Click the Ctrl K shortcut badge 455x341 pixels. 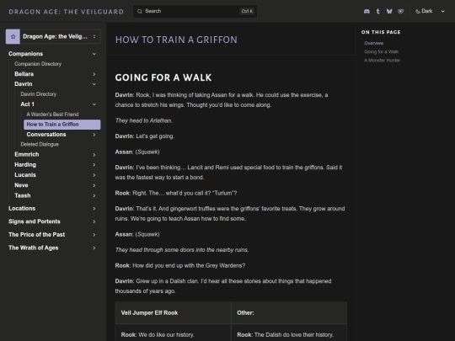[247, 11]
